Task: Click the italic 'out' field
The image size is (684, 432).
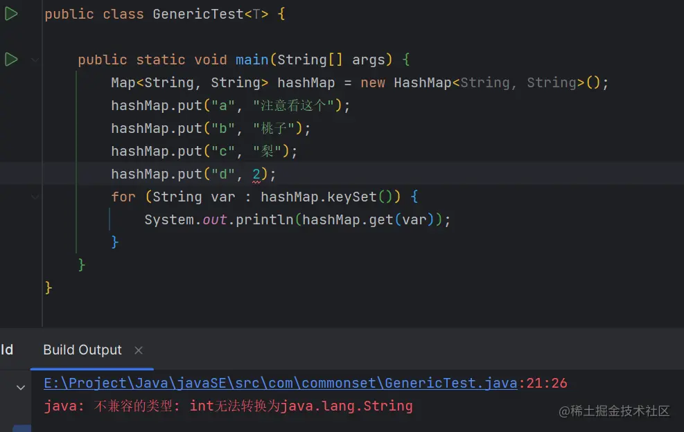Action: pos(215,219)
